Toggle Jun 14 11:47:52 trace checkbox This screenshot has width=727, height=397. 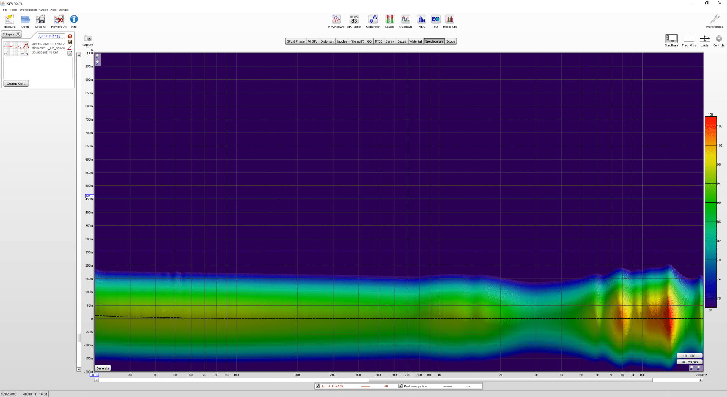[x=318, y=386]
